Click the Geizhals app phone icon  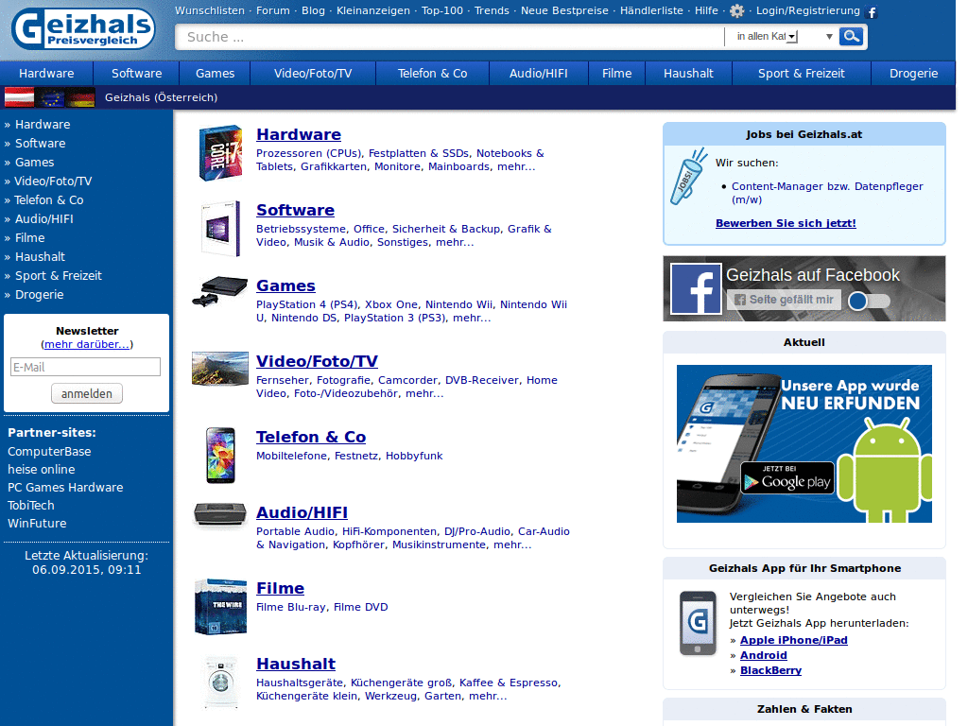(698, 623)
